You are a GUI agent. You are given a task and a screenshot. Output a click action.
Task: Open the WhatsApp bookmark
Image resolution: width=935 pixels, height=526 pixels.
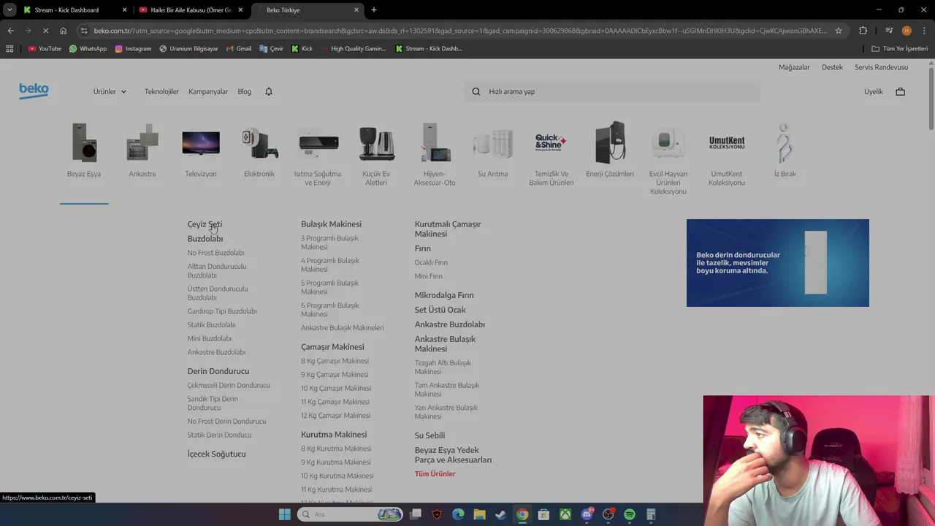(x=88, y=48)
